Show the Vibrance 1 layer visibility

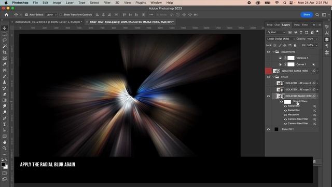(x=268, y=58)
